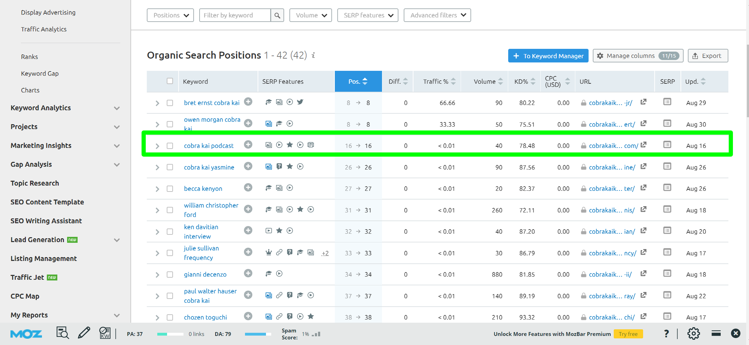This screenshot has width=749, height=345.
Task: Open the SERP features dropdown
Action: click(x=368, y=15)
